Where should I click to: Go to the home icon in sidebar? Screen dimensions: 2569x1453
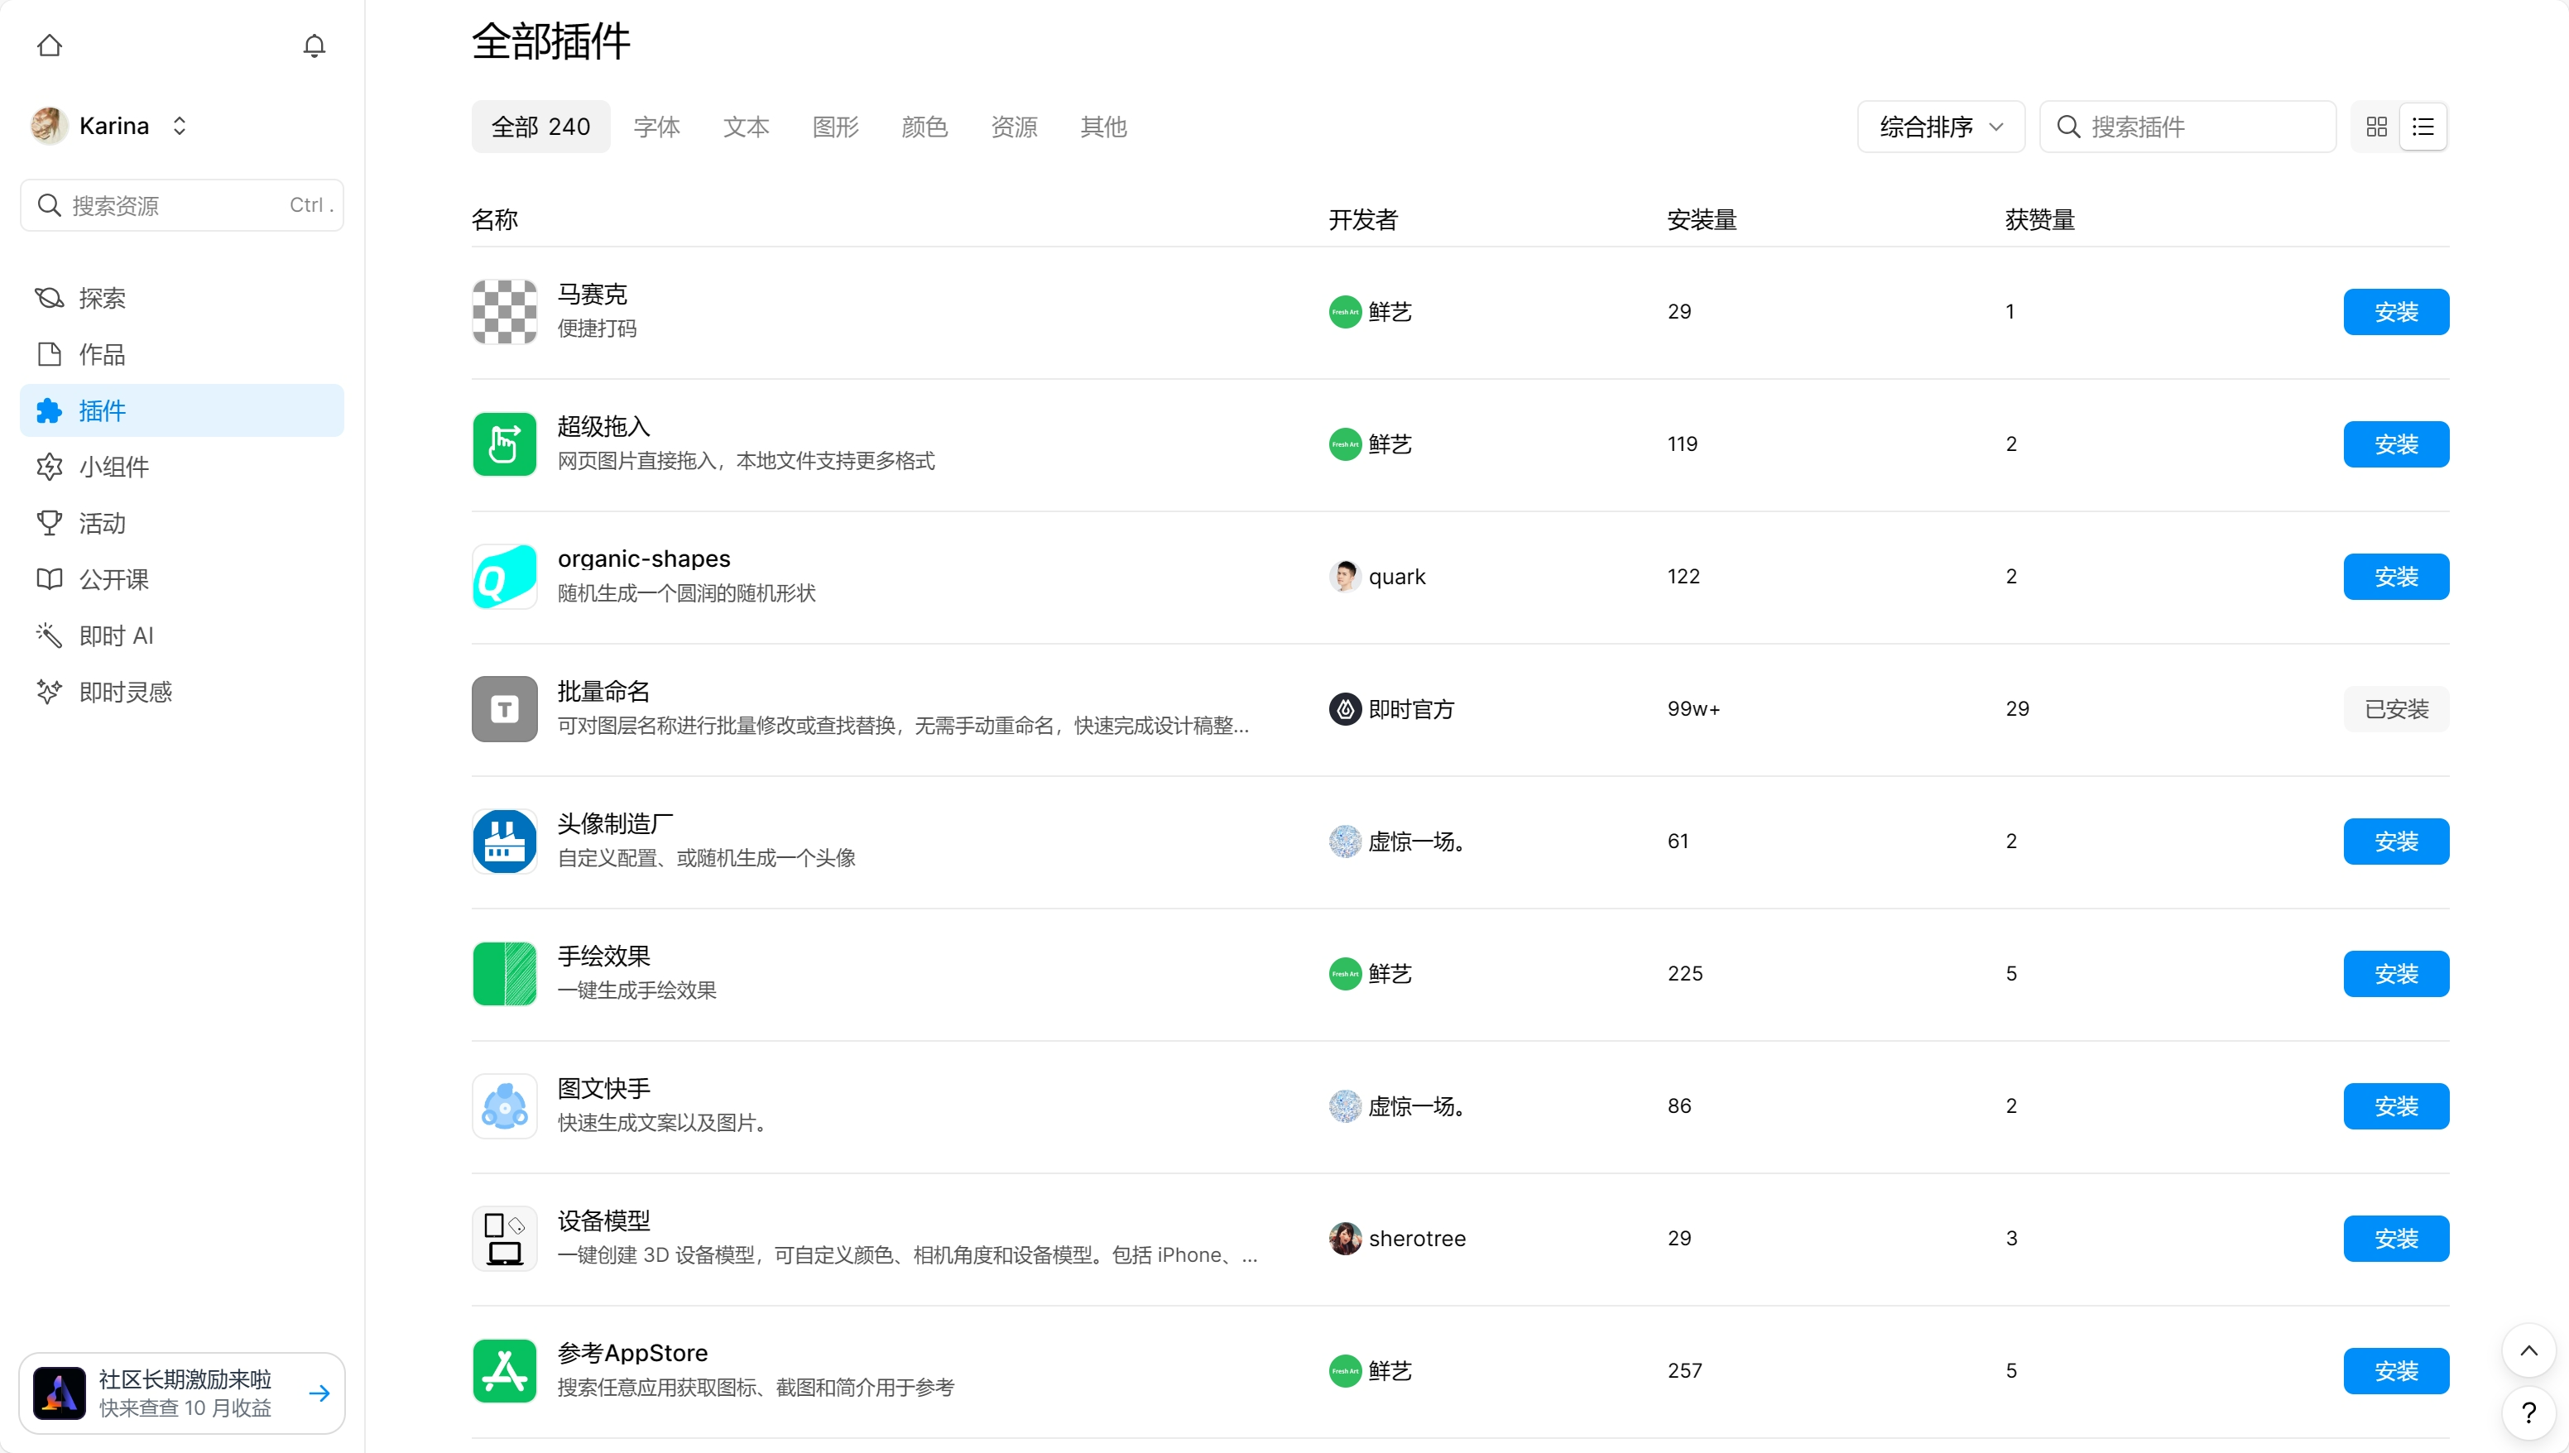(x=49, y=46)
